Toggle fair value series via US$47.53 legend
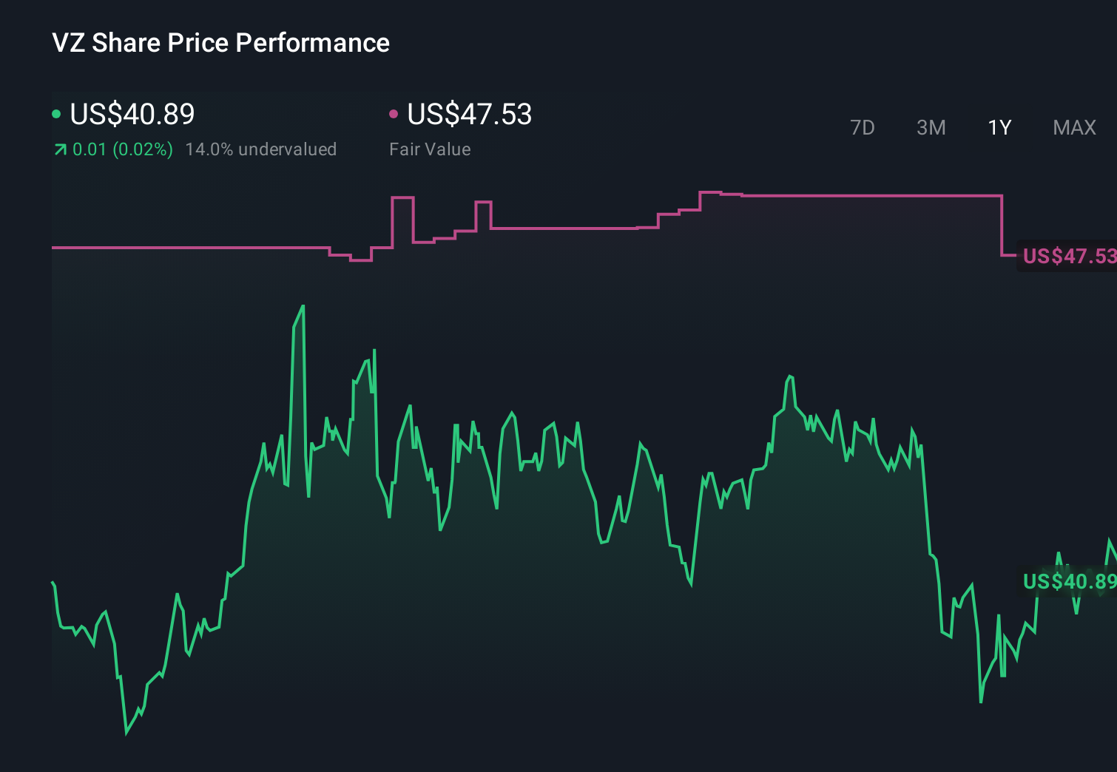 469,115
